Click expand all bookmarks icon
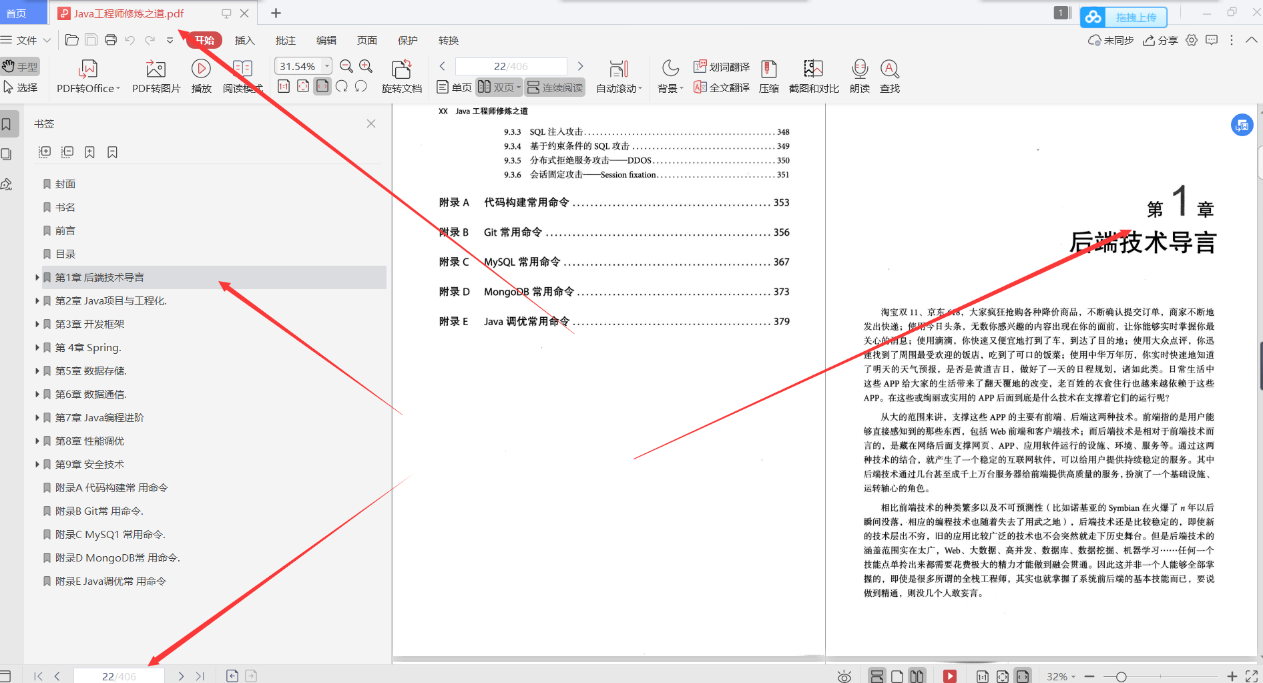 45,152
